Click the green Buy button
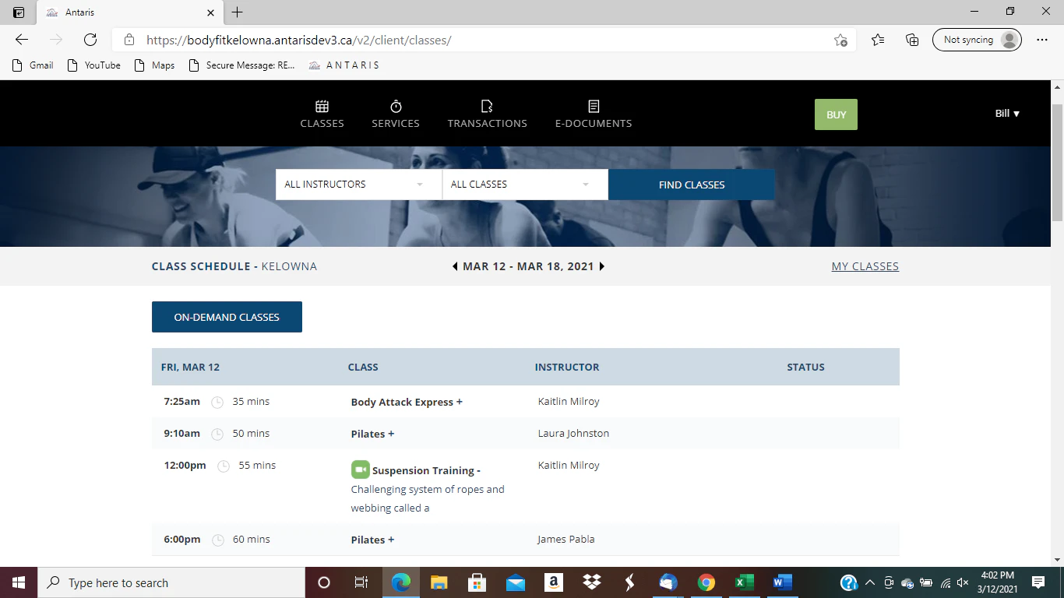This screenshot has width=1064, height=598. pyautogui.click(x=836, y=114)
